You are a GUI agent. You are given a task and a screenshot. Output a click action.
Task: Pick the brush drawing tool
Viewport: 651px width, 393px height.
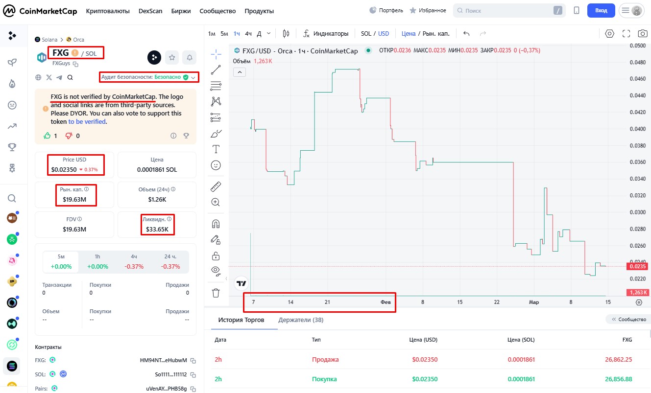pyautogui.click(x=216, y=133)
